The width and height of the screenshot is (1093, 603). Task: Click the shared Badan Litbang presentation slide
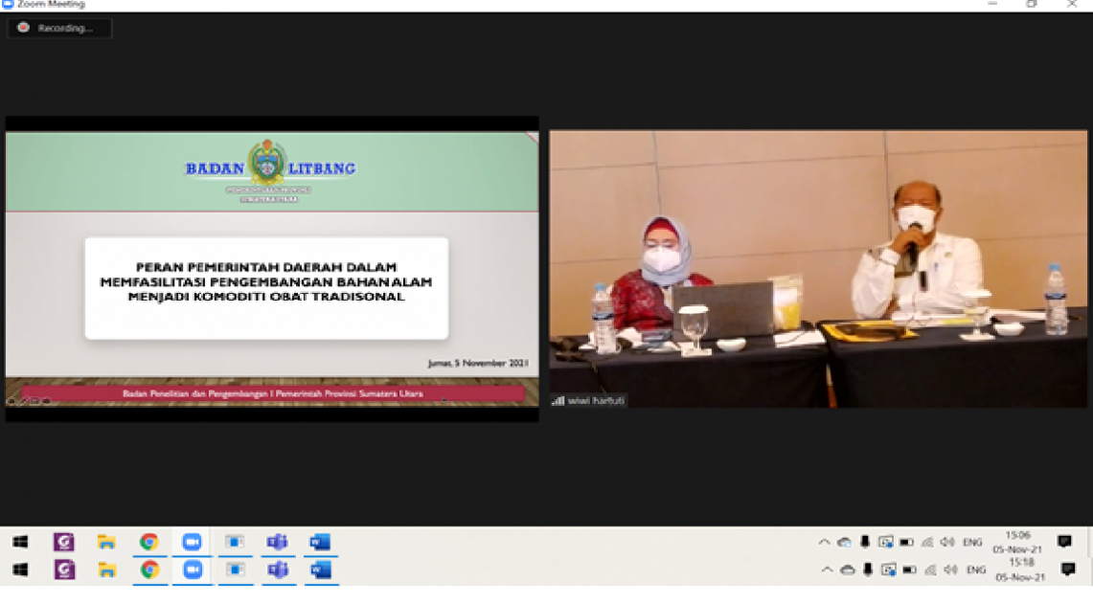pos(272,268)
